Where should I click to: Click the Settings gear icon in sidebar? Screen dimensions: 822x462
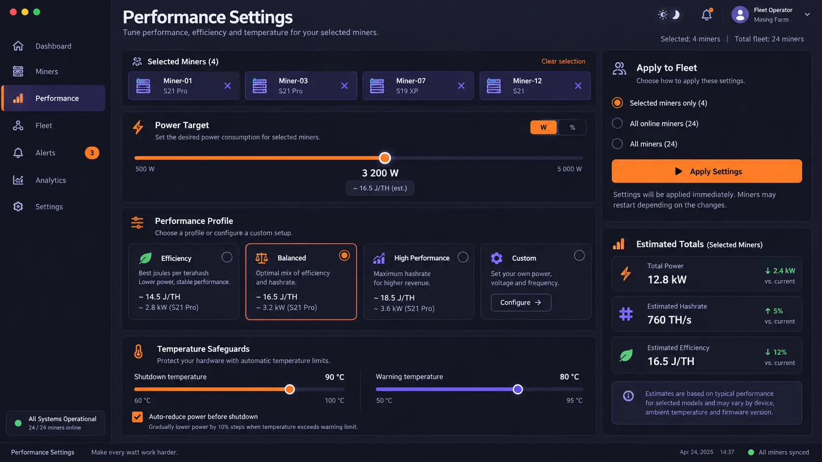pyautogui.click(x=18, y=207)
